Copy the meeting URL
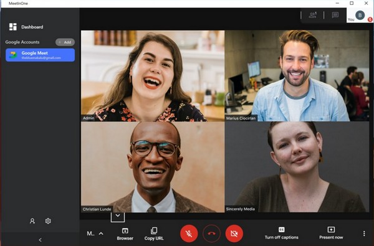Image resolution: width=374 pixels, height=246 pixels. (154, 234)
